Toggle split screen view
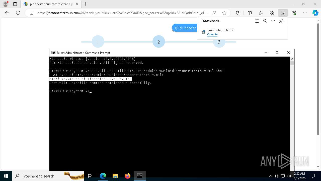Screen dimensions: 321x181 tap(250, 13)
